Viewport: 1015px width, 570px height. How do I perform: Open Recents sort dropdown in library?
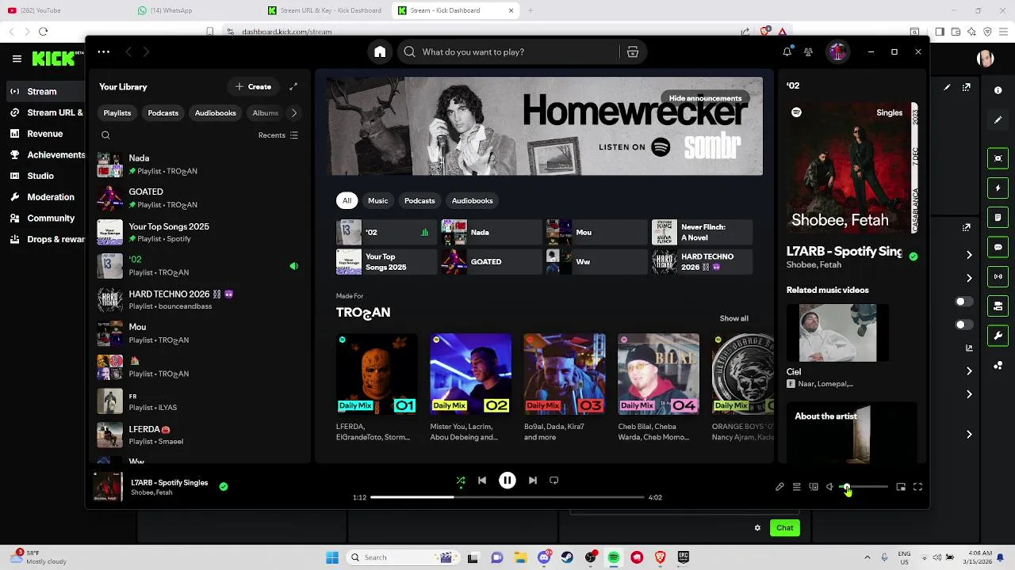point(278,135)
